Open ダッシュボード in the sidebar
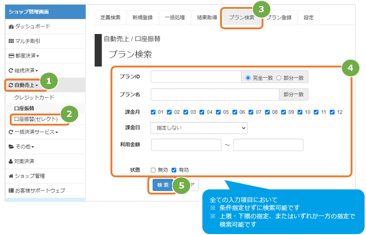Image resolution: width=366 pixels, height=235 pixels. pyautogui.click(x=45, y=27)
